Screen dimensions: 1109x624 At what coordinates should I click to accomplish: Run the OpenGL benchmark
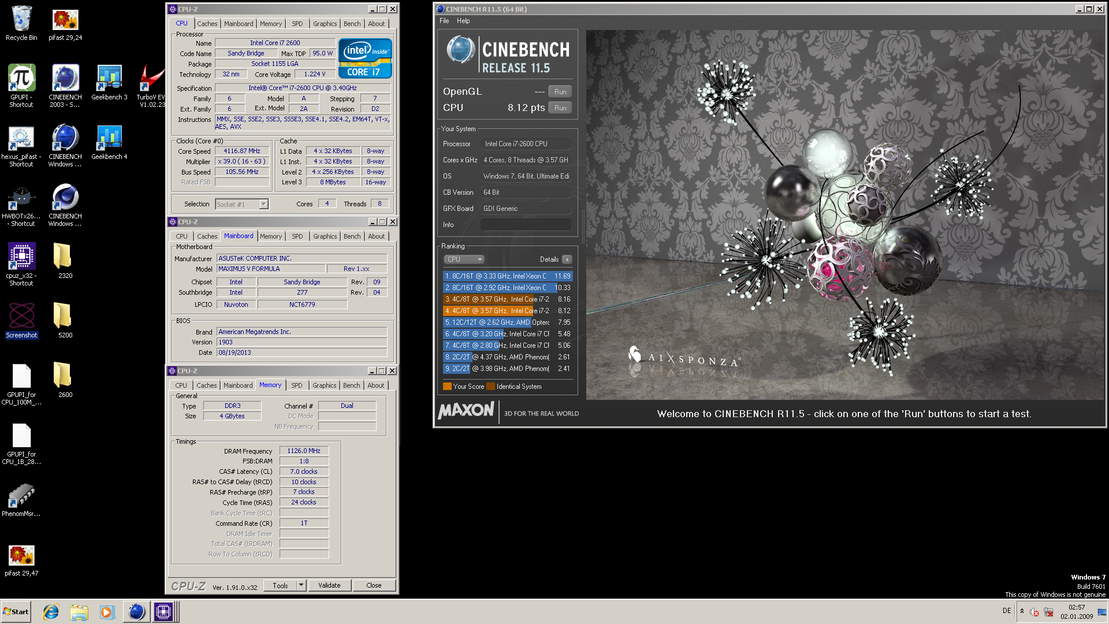(560, 92)
